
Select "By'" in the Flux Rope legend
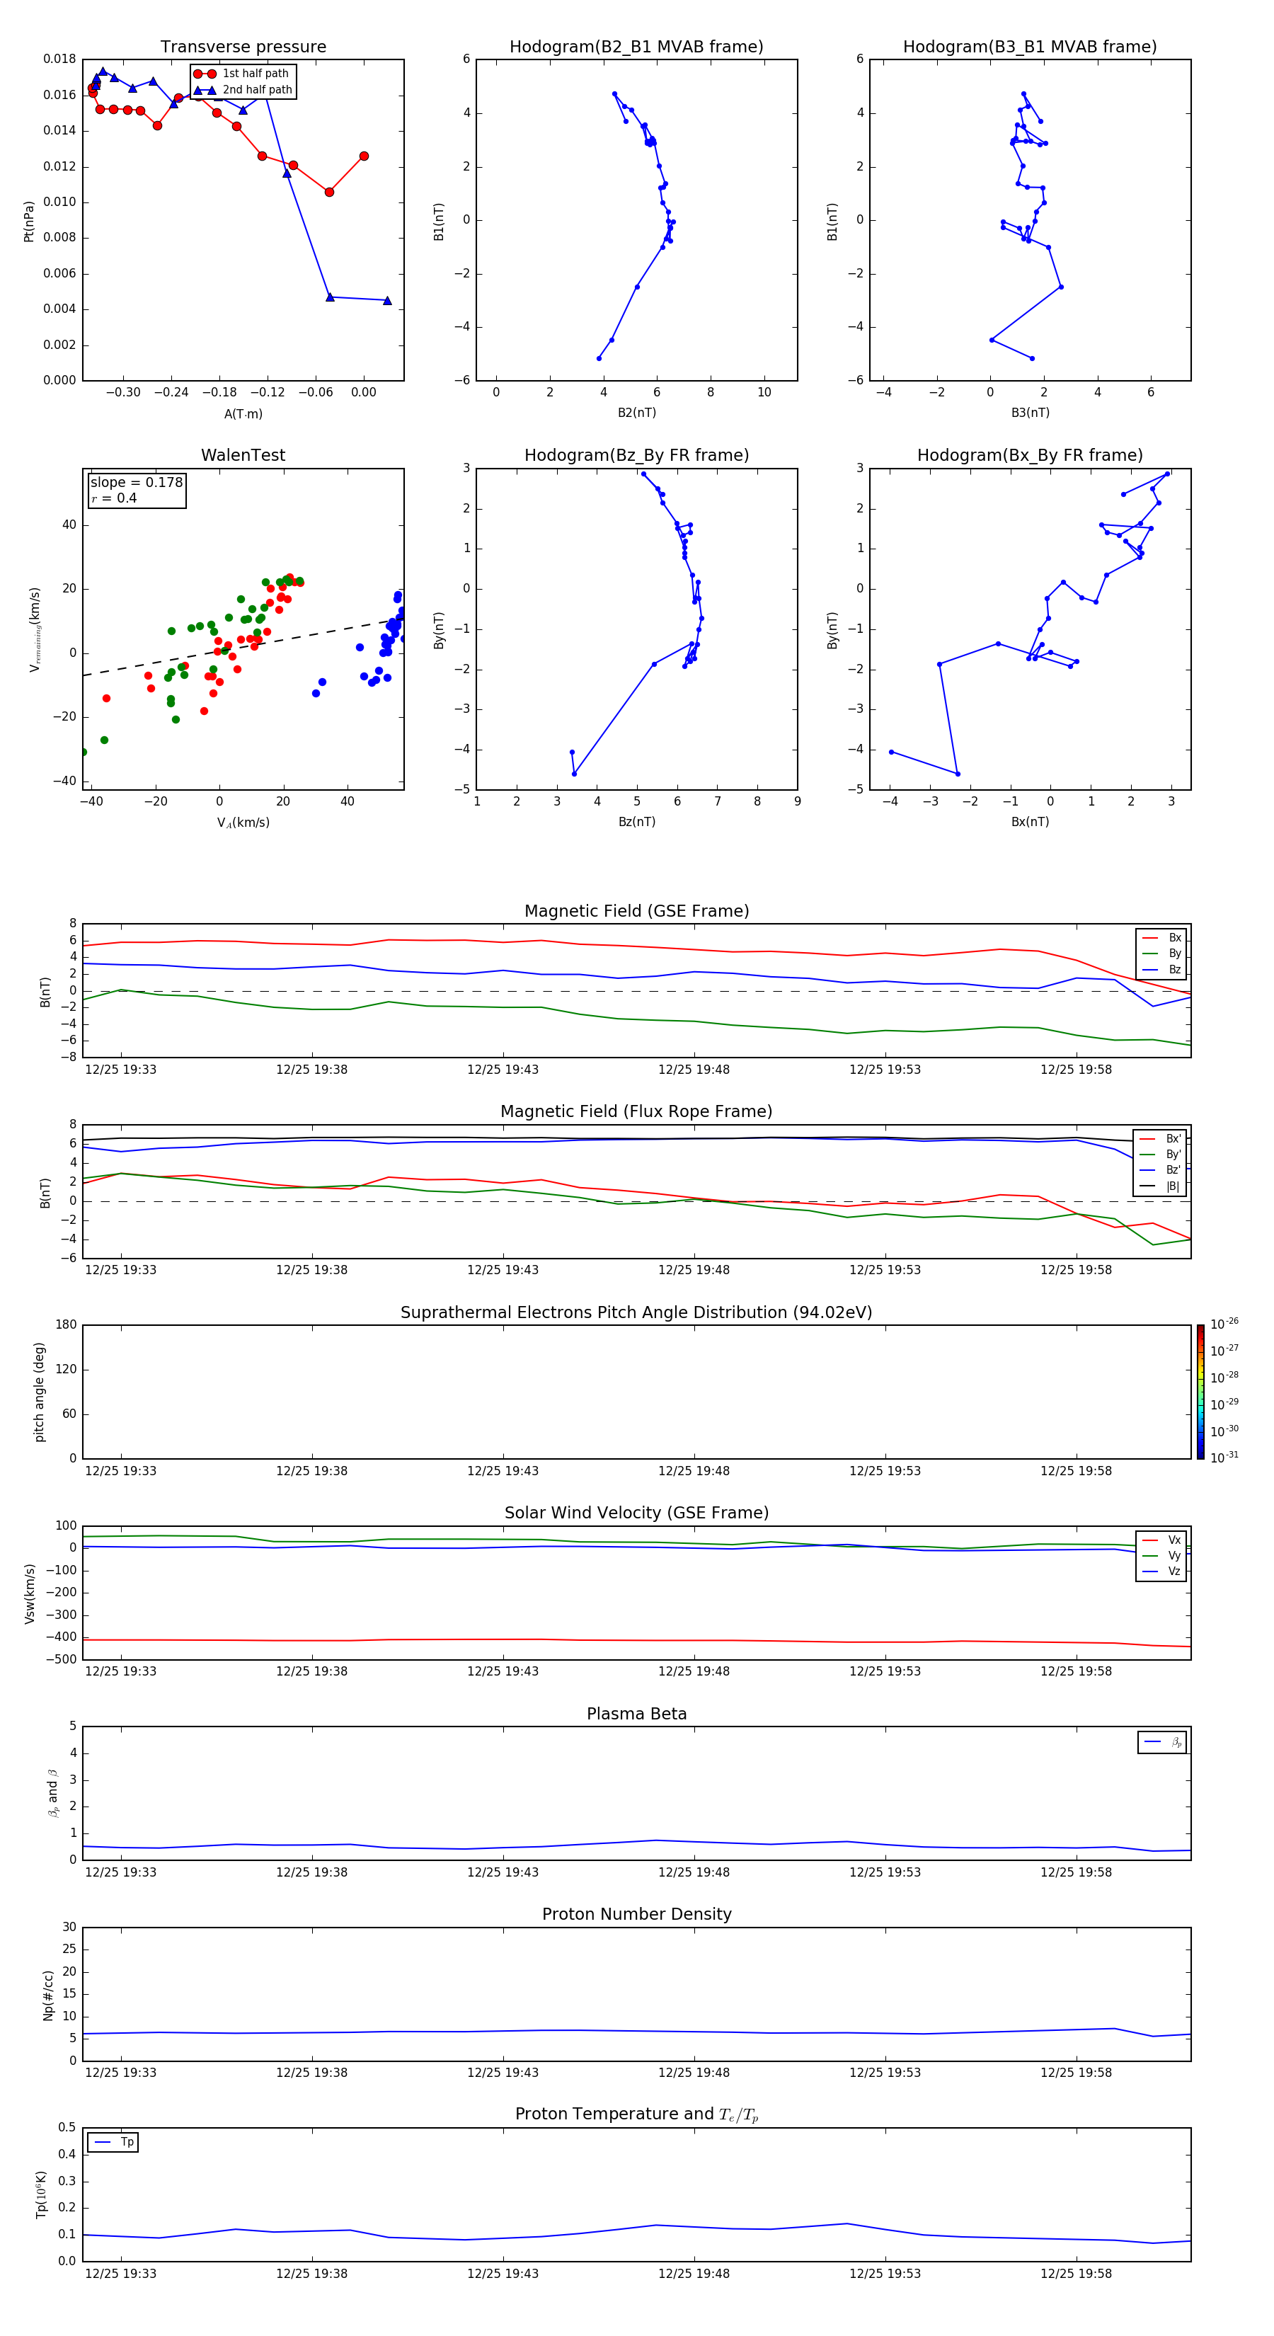[1161, 1155]
